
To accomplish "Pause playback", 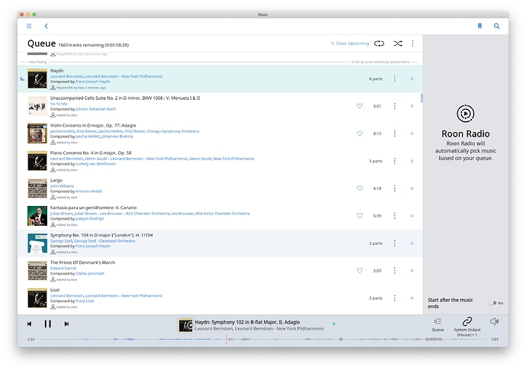I will point(47,323).
